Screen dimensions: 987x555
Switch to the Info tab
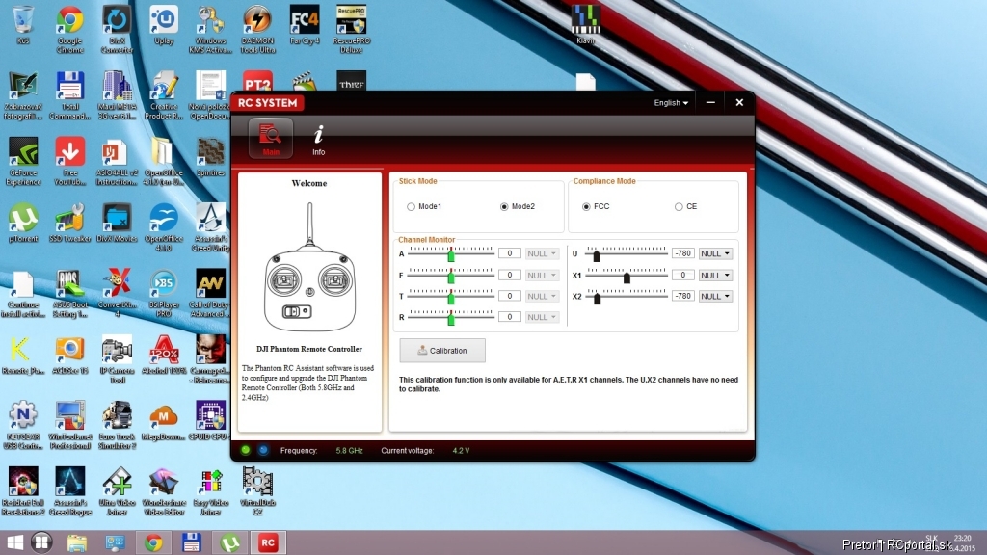[318, 139]
